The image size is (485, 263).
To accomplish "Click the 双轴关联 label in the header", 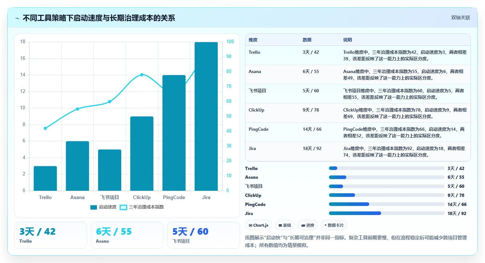I will tap(461, 18).
